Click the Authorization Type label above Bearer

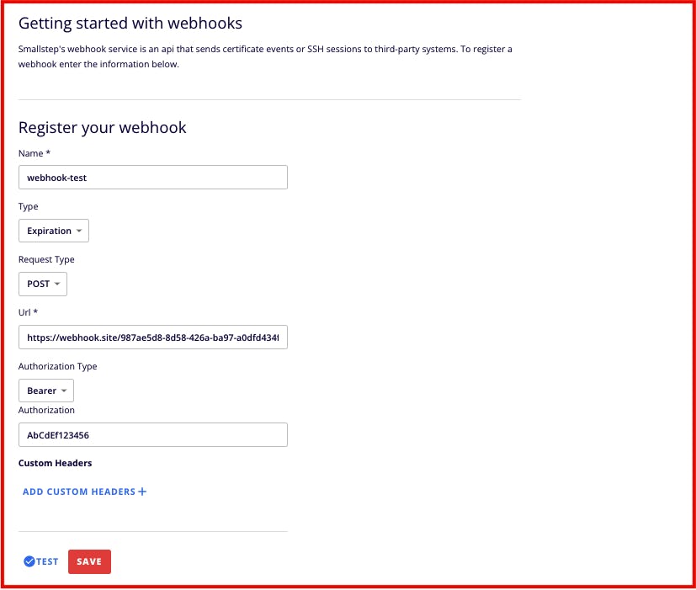[x=57, y=366]
